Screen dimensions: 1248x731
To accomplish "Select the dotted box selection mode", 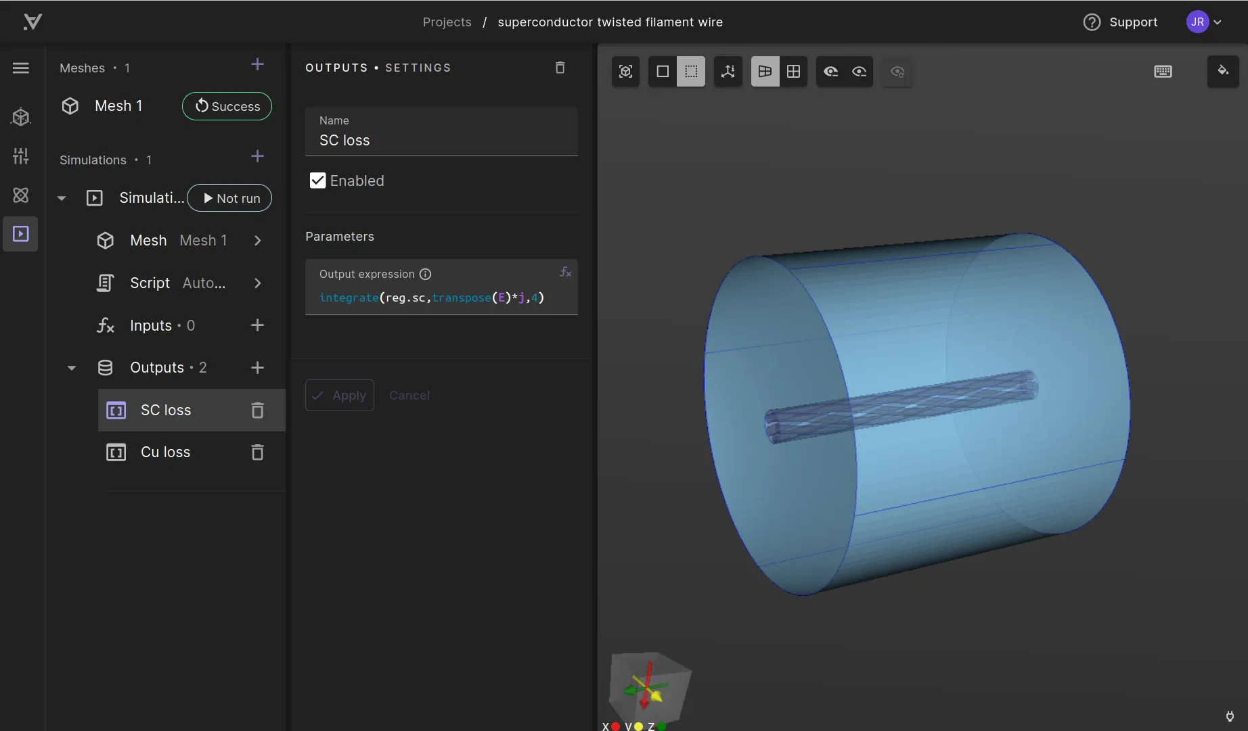I will [691, 72].
